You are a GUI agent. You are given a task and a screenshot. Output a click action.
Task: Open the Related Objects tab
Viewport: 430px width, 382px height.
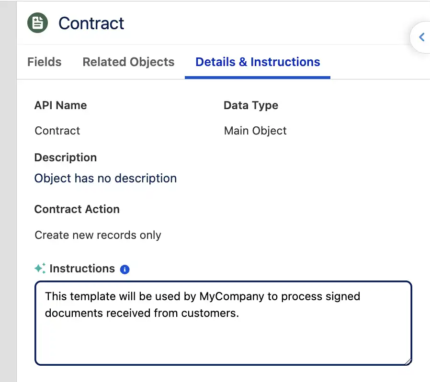click(x=128, y=62)
